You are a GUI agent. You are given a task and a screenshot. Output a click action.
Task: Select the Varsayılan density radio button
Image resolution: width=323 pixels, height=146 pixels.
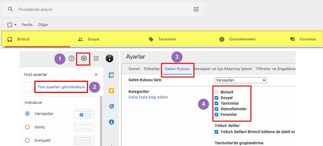coord(27,114)
